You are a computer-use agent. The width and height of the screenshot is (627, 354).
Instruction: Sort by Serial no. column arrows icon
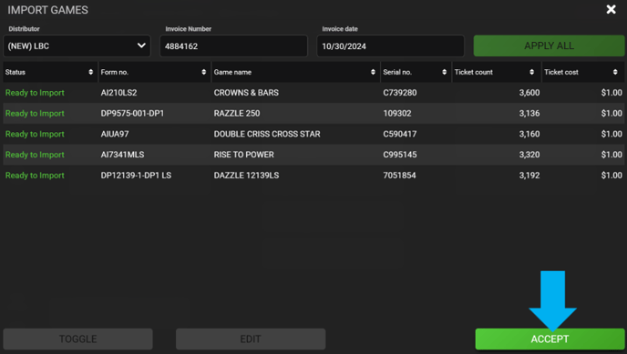(x=444, y=72)
